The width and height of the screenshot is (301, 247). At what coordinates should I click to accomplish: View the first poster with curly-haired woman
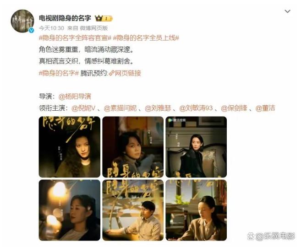coord(70,147)
